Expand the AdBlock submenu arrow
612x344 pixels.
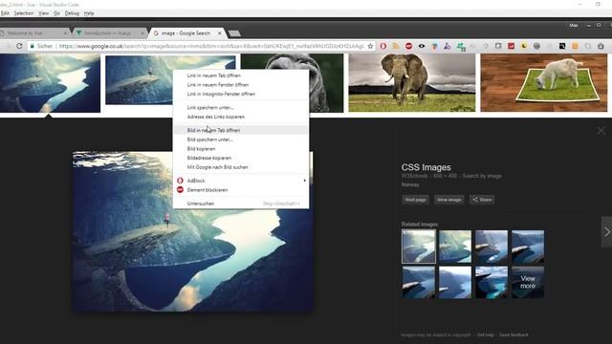click(x=304, y=181)
